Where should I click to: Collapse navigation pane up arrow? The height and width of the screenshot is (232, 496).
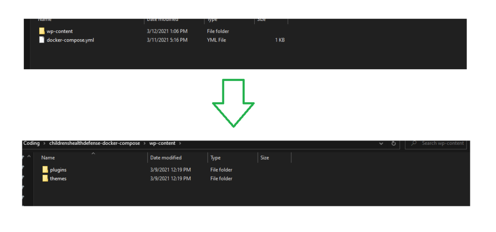pos(29,157)
